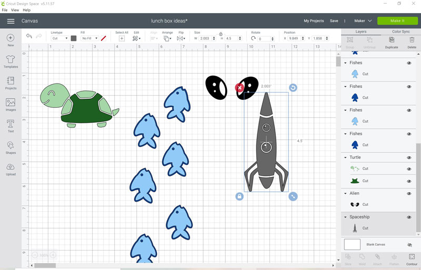The width and height of the screenshot is (421, 270).
Task: Click the Rotate angle input field
Action: [264, 39]
